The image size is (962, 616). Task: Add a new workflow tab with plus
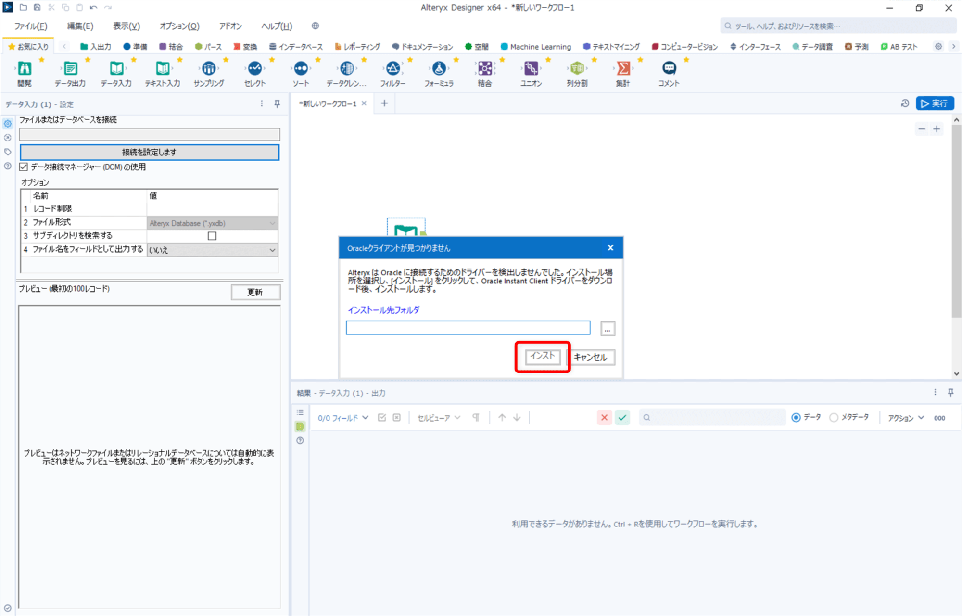click(384, 103)
